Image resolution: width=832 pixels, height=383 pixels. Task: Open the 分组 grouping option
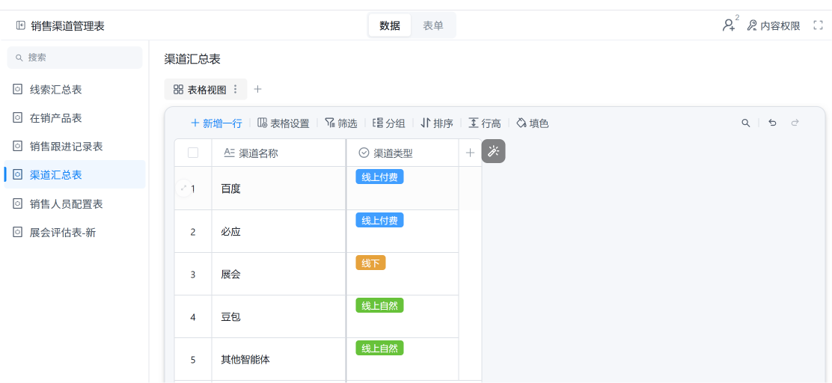(x=389, y=123)
